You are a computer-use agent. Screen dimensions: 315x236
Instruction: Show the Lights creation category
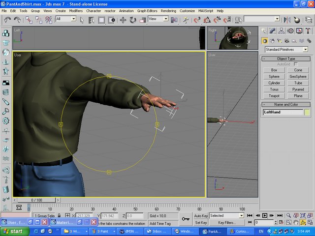(x=279, y=41)
